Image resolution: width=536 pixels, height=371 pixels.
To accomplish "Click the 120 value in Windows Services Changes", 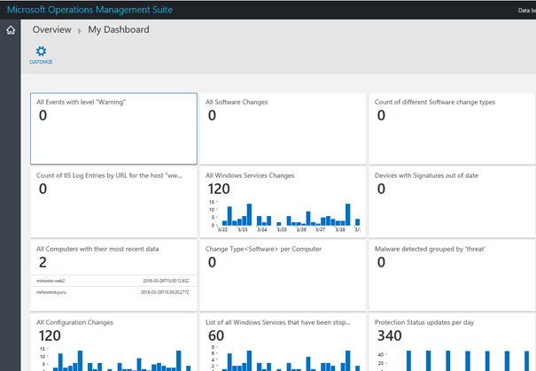I will [x=219, y=189].
